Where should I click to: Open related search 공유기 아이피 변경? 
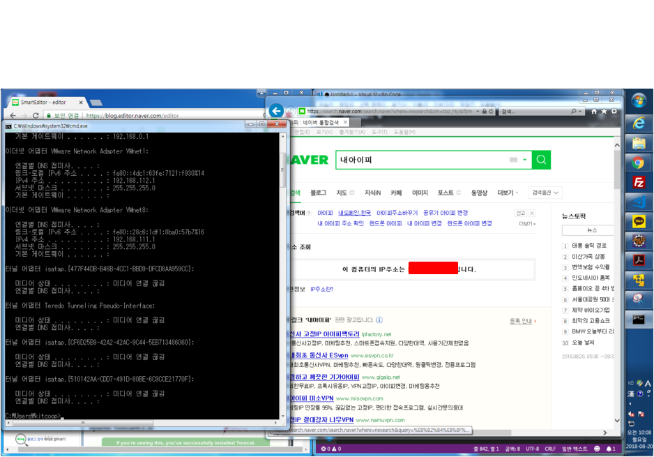(x=446, y=213)
